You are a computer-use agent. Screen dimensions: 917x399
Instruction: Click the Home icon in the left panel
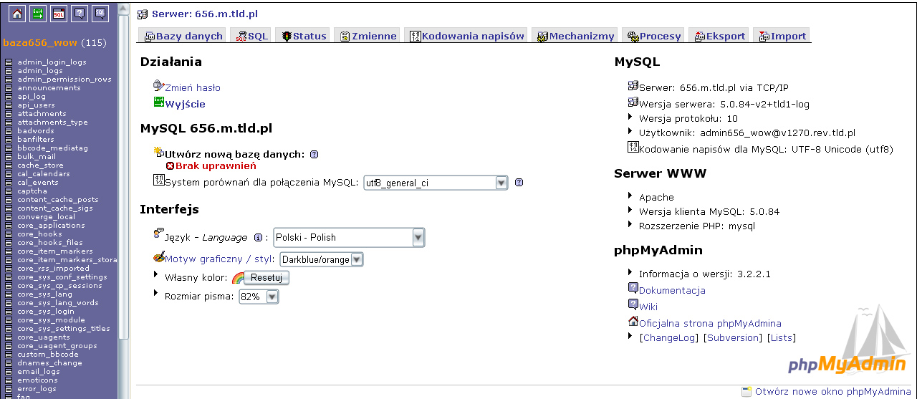[x=16, y=12]
